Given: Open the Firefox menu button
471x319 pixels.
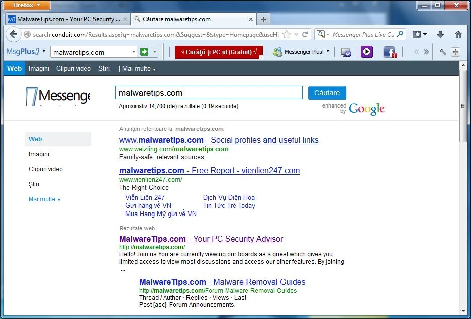Looking at the screenshot, I should click(27, 5).
